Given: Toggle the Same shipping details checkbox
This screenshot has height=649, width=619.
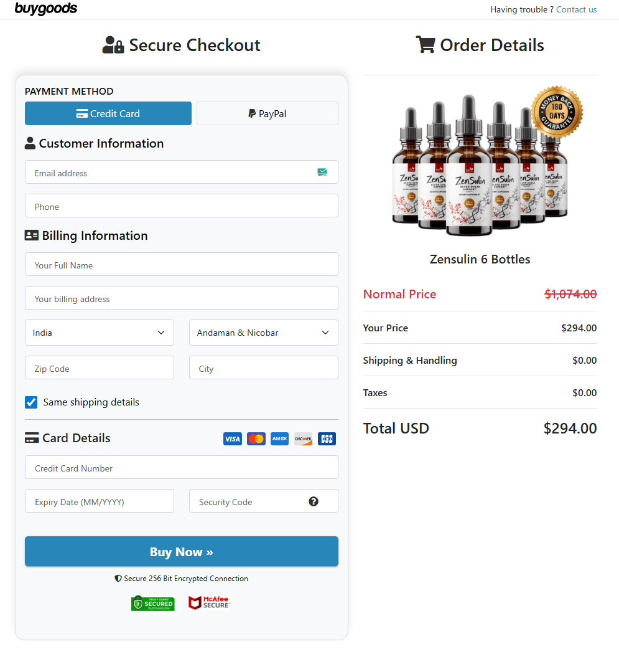Looking at the screenshot, I should click(31, 402).
